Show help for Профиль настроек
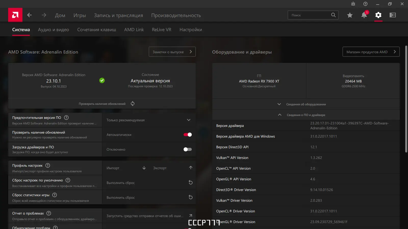 coord(48,165)
